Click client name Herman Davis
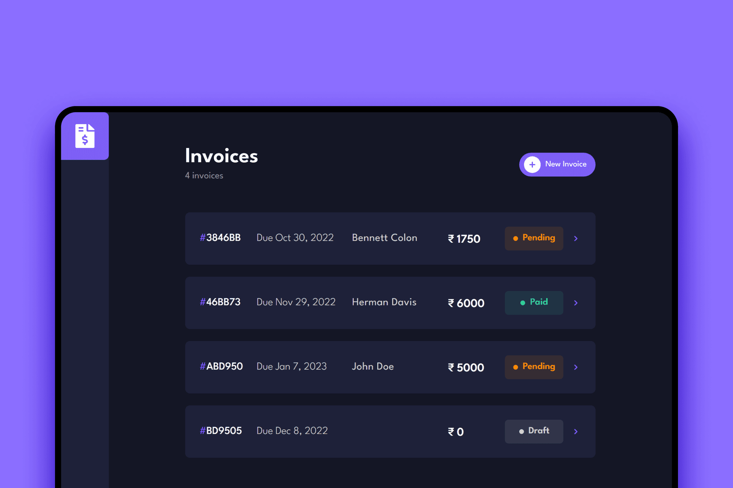 coord(384,302)
